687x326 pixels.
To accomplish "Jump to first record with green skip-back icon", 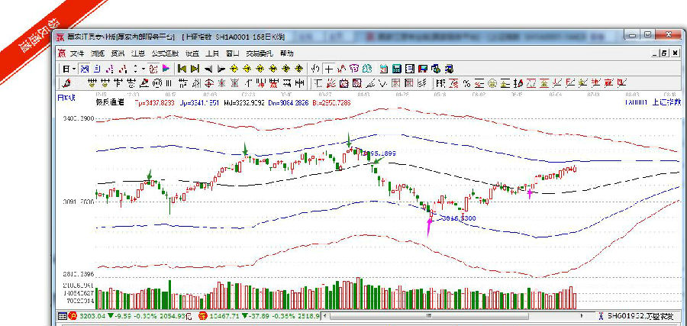I will (x=182, y=69).
